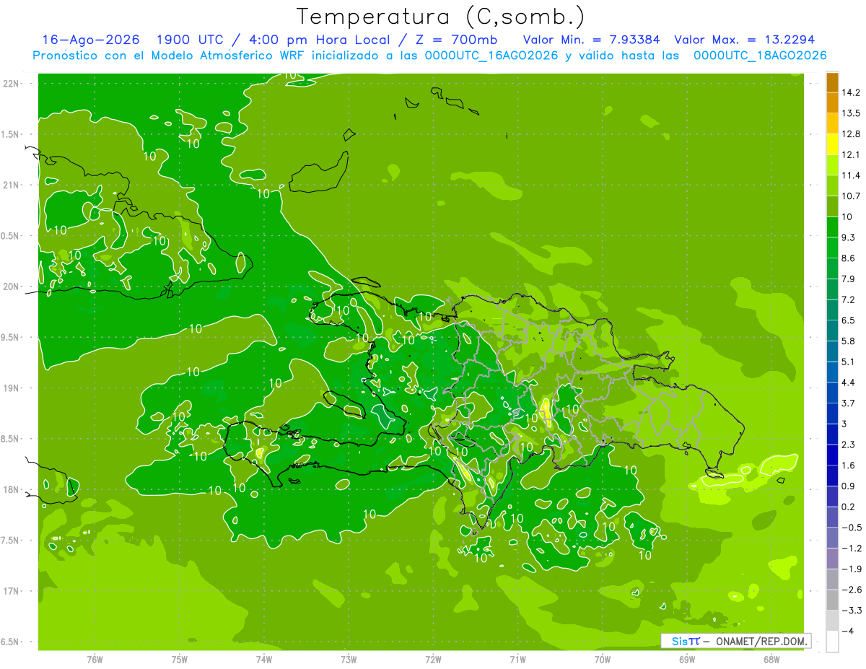Viewport: 866px width, 669px height.
Task: Click the "20N" latitude label
Action: tap(11, 287)
